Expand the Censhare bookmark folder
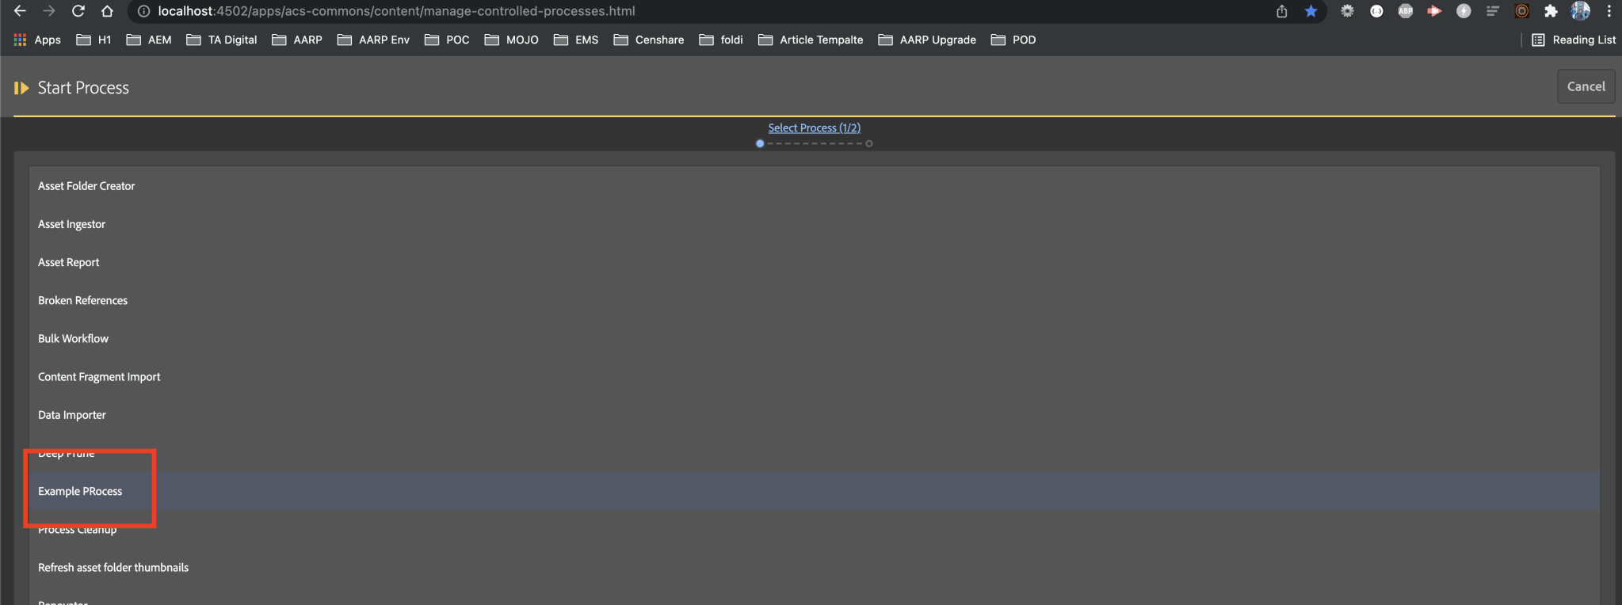 point(649,40)
